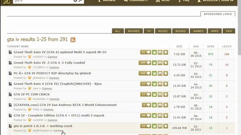Sort results by SIZE column header

click(x=179, y=46)
